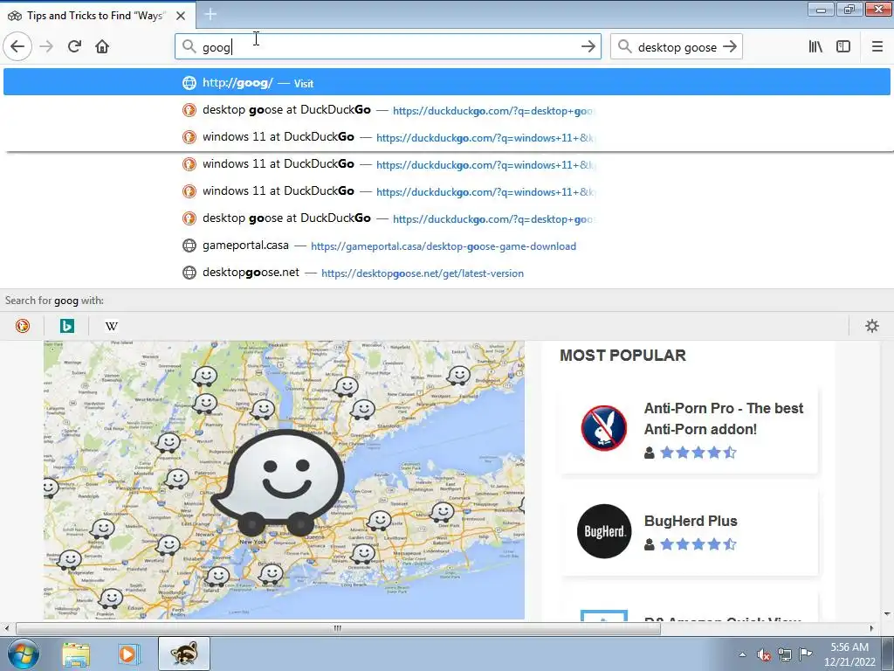Click the Forward navigation arrow

(x=46, y=46)
